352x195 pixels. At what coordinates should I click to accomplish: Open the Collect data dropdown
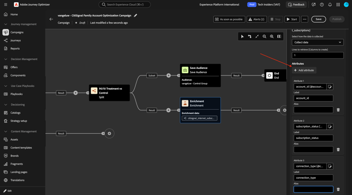click(317, 42)
